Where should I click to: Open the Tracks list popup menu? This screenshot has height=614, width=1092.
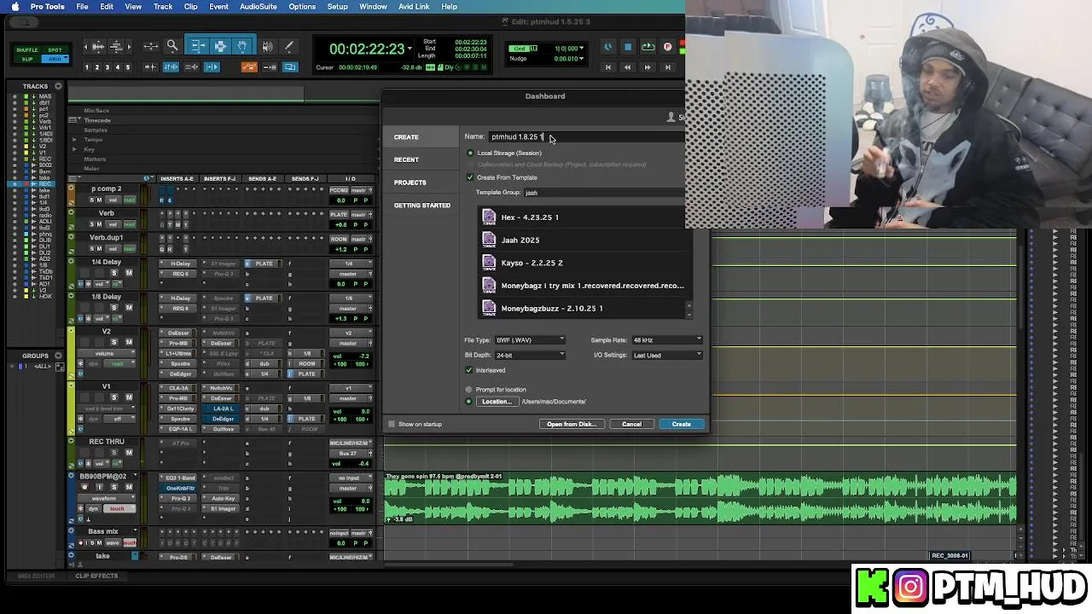pyautogui.click(x=58, y=86)
